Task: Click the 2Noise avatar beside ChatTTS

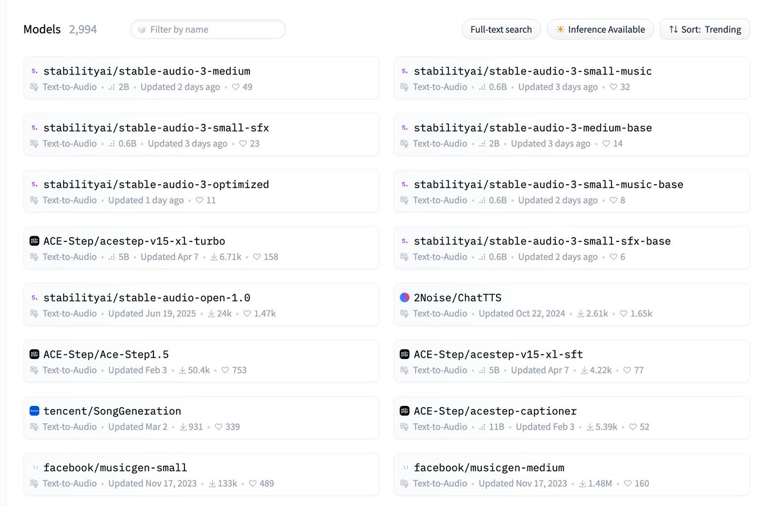Action: tap(405, 297)
